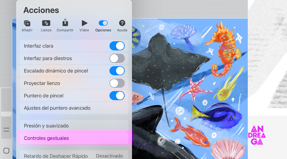Tap the two-line grip on the left sidebar
Screen dimensions: 287x159
coord(6,130)
